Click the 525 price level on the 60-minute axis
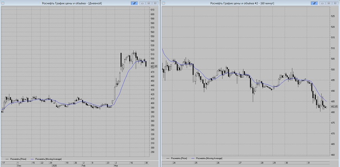 333,16
